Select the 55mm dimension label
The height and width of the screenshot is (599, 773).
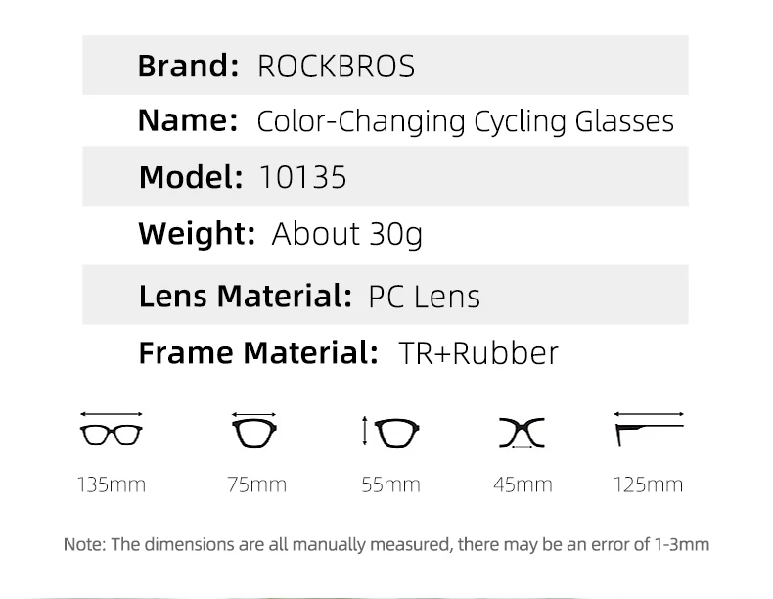coord(391,484)
